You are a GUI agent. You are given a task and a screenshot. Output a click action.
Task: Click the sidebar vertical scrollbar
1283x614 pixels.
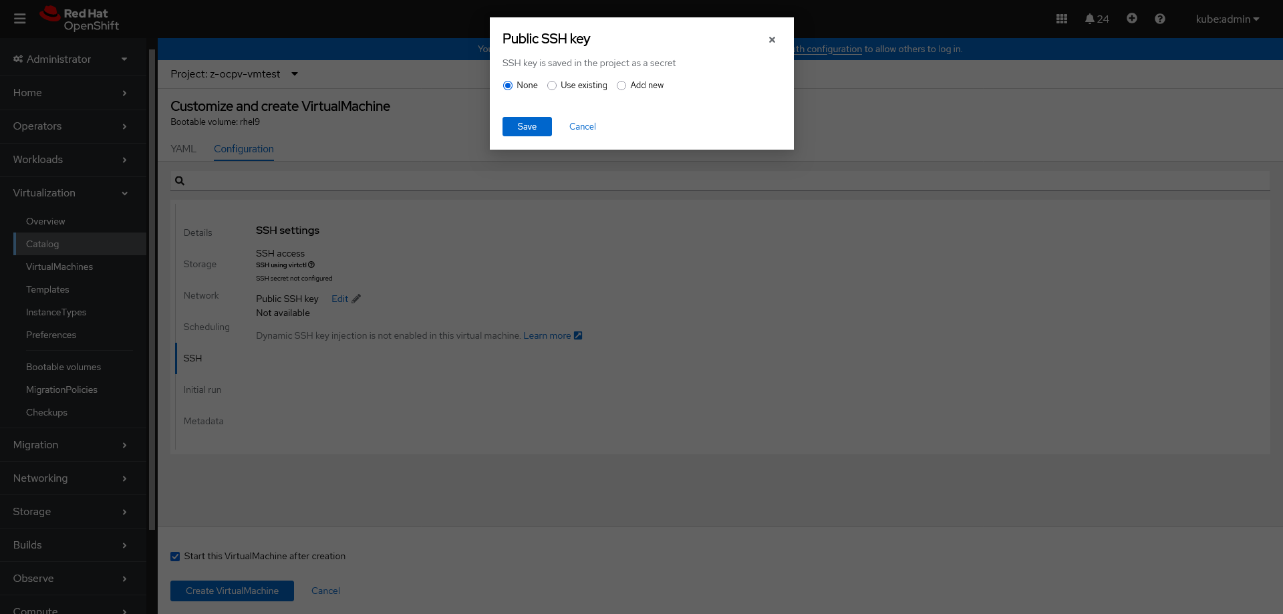tap(152, 289)
